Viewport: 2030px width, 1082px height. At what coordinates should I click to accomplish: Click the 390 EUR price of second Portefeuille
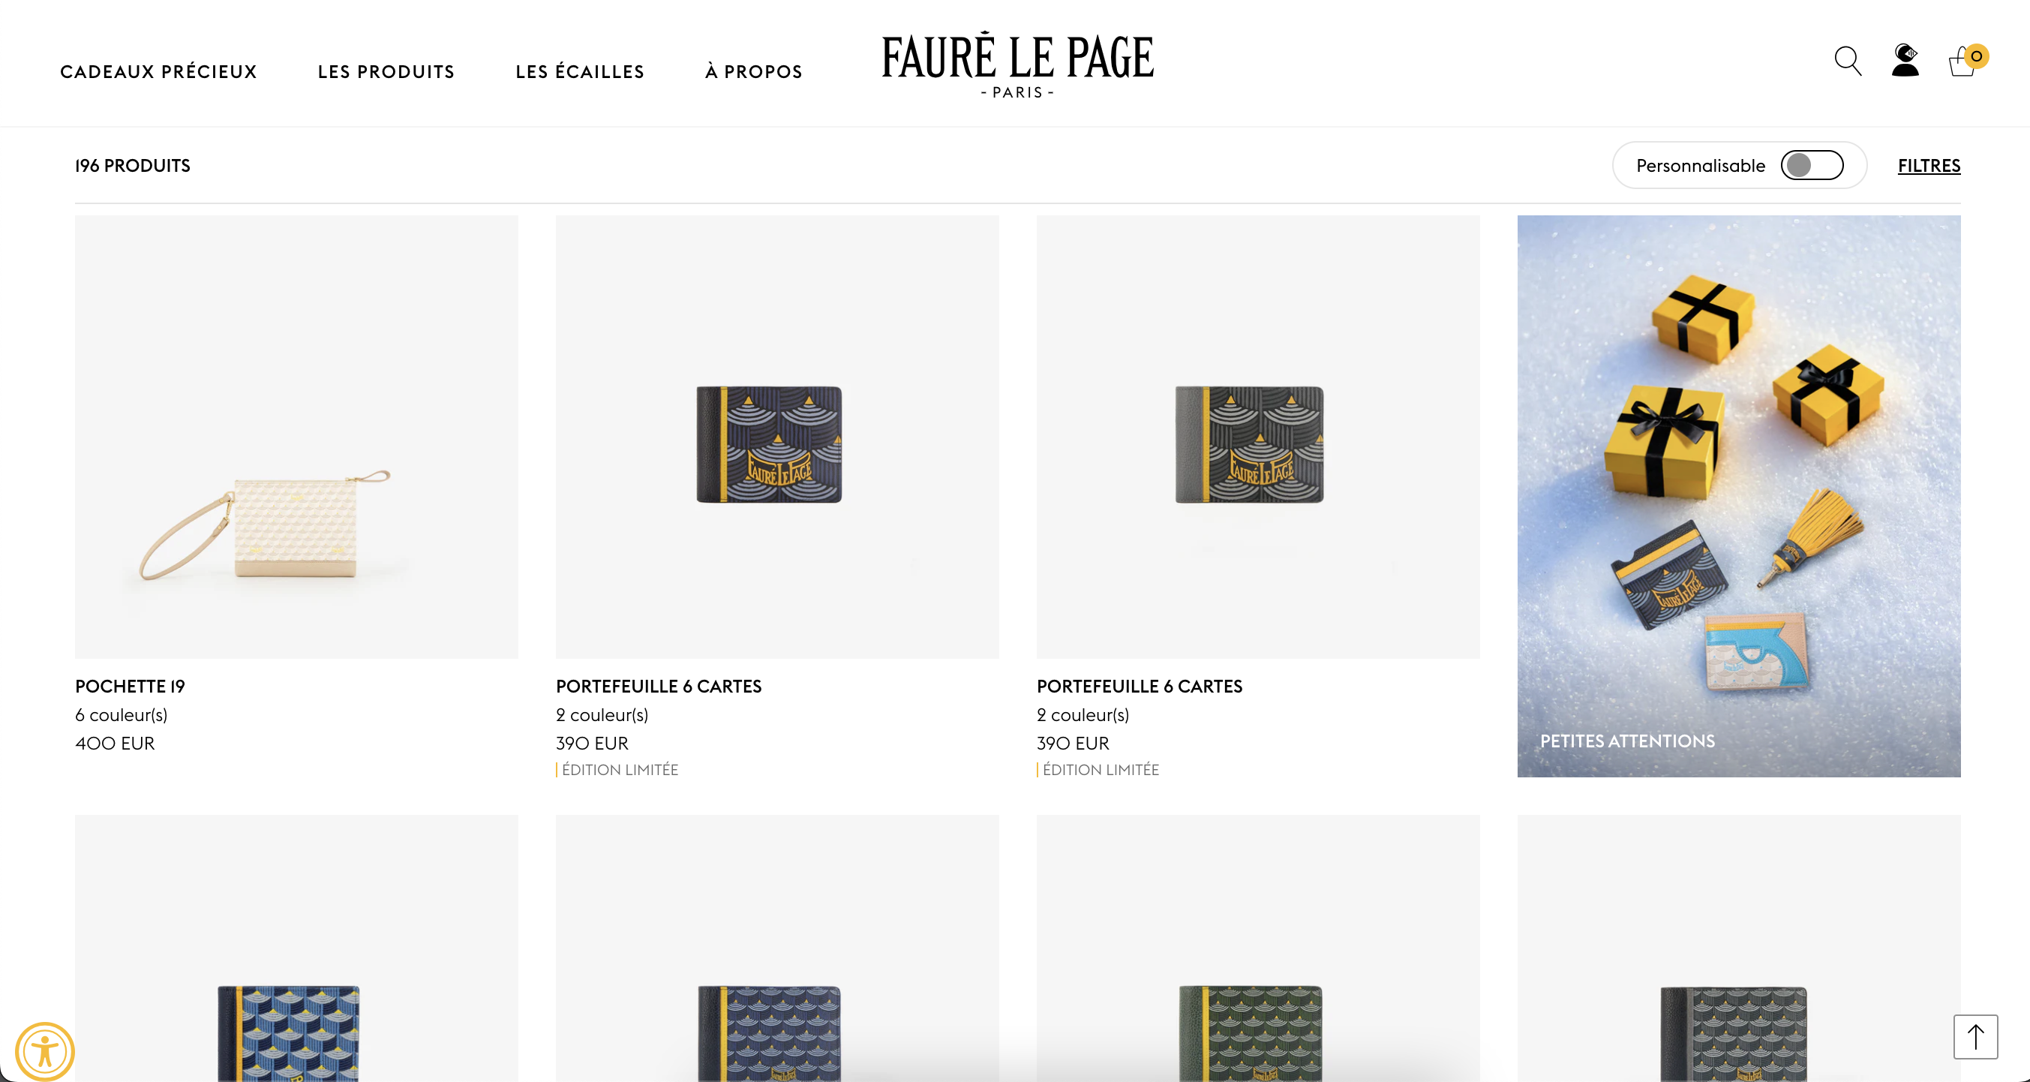pyautogui.click(x=1073, y=743)
